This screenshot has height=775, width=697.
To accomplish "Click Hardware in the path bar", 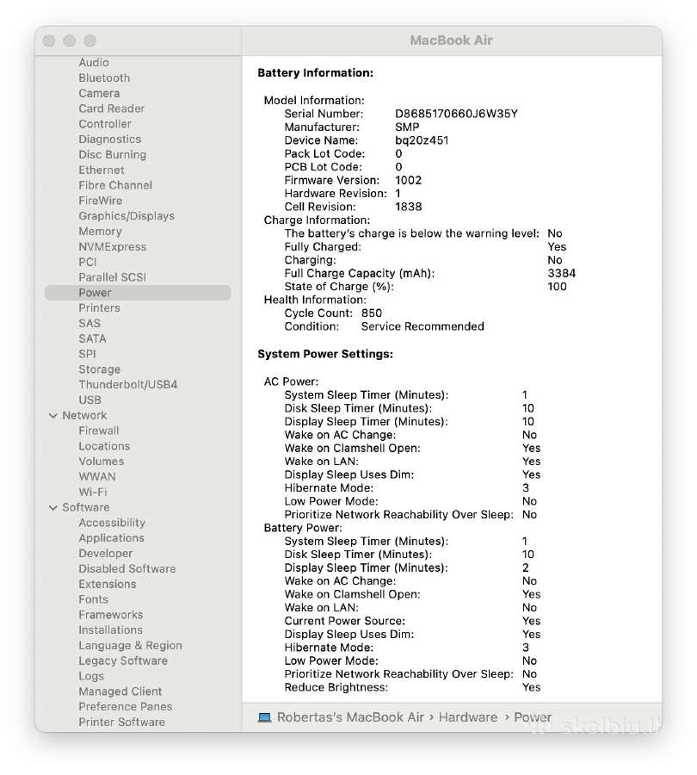I will (468, 717).
